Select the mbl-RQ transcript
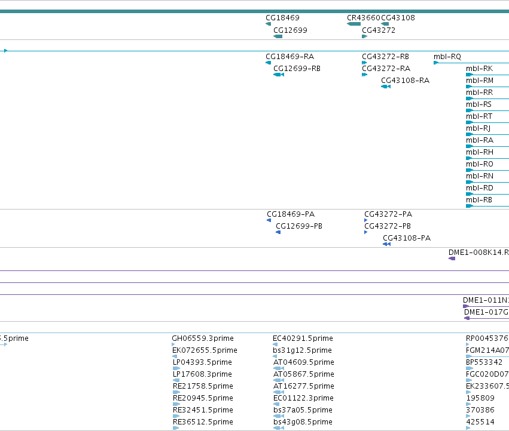 pyautogui.click(x=471, y=63)
